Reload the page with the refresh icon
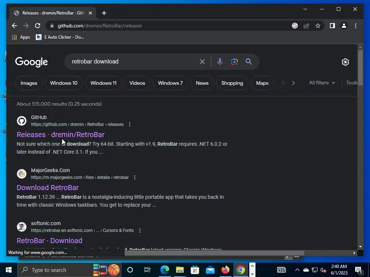370x277 pixels. 38,26
